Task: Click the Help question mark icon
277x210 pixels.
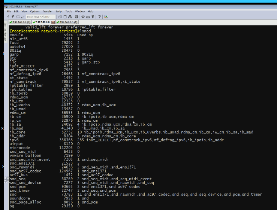Action: click(99, 17)
